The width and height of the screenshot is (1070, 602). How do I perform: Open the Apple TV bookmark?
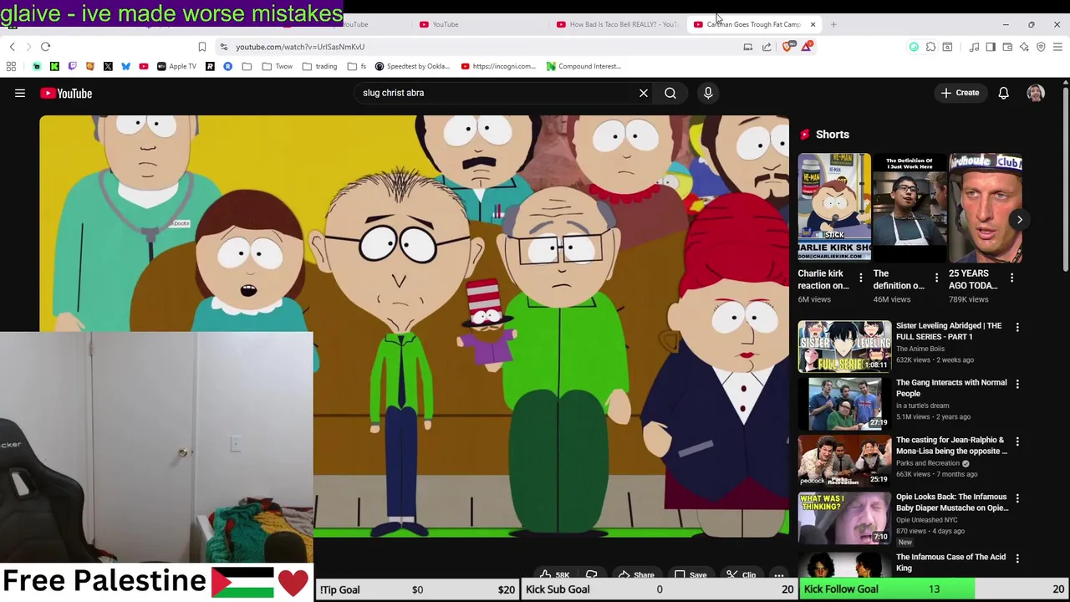pyautogui.click(x=176, y=66)
